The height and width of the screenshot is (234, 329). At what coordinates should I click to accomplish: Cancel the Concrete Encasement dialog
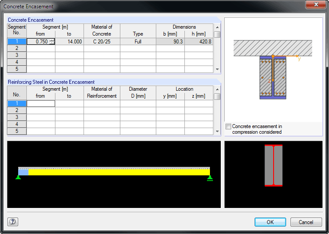pos(306,222)
